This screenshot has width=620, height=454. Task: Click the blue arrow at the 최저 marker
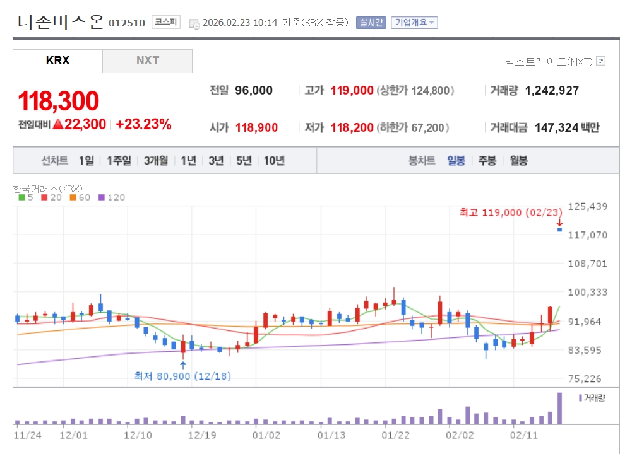(x=183, y=364)
